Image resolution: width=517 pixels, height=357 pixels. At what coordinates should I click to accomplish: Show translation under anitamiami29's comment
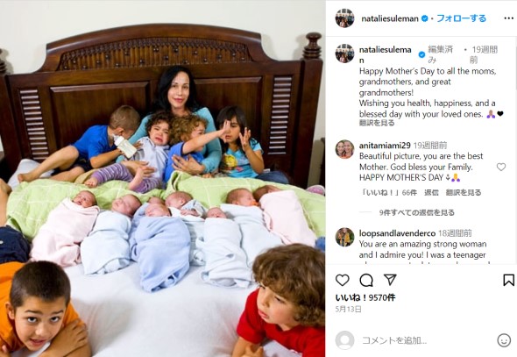(464, 192)
